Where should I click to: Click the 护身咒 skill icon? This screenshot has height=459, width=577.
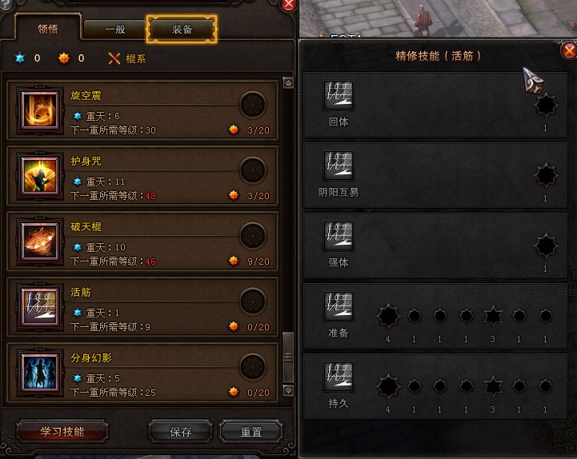[40, 175]
